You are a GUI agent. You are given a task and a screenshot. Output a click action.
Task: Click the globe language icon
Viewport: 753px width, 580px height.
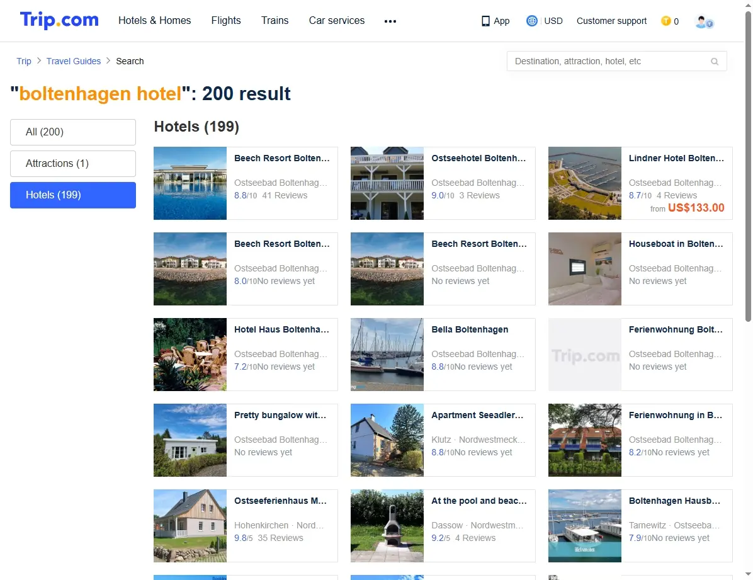[531, 21]
